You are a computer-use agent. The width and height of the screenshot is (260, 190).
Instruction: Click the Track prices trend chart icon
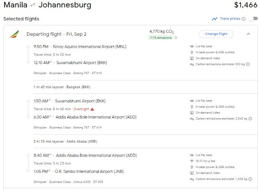click(x=214, y=19)
